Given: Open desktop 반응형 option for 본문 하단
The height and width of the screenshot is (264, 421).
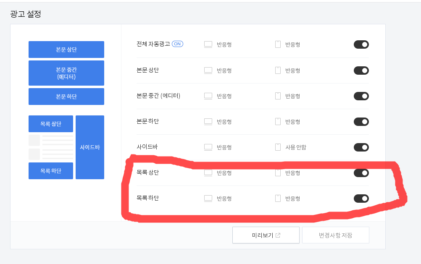Looking at the screenshot, I should pos(224,122).
